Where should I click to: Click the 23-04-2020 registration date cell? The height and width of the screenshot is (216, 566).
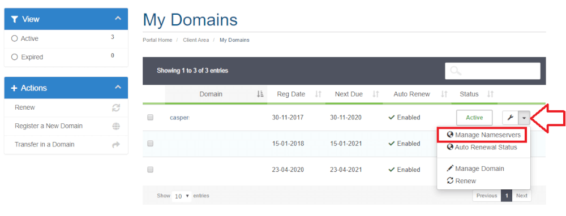(x=288, y=170)
